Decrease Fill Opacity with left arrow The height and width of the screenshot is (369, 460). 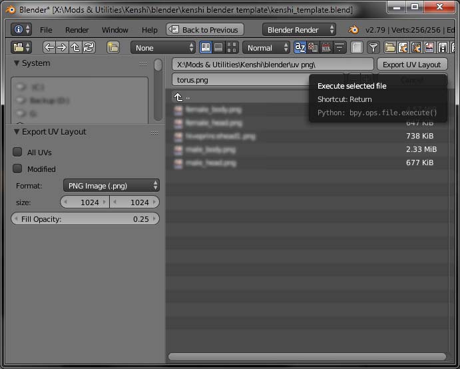coord(16,219)
